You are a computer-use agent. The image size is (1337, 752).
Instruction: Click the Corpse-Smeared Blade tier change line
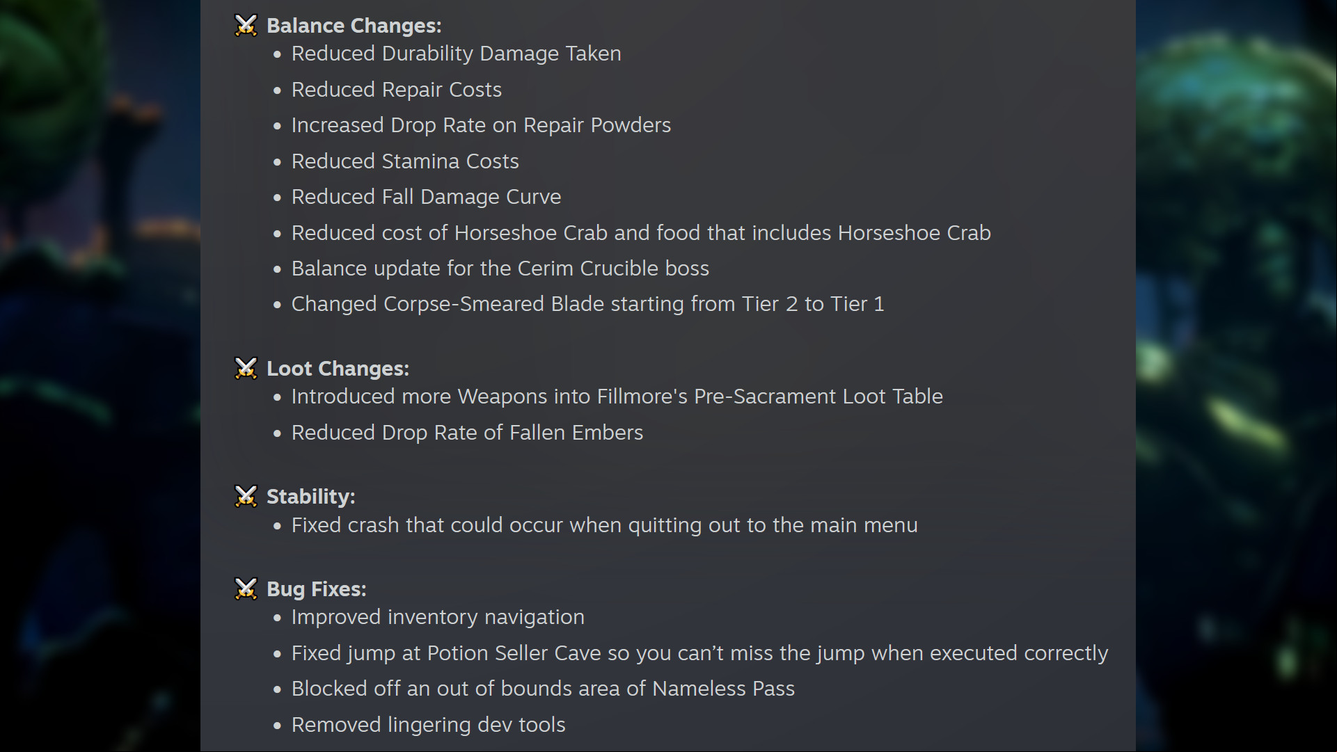click(x=587, y=304)
